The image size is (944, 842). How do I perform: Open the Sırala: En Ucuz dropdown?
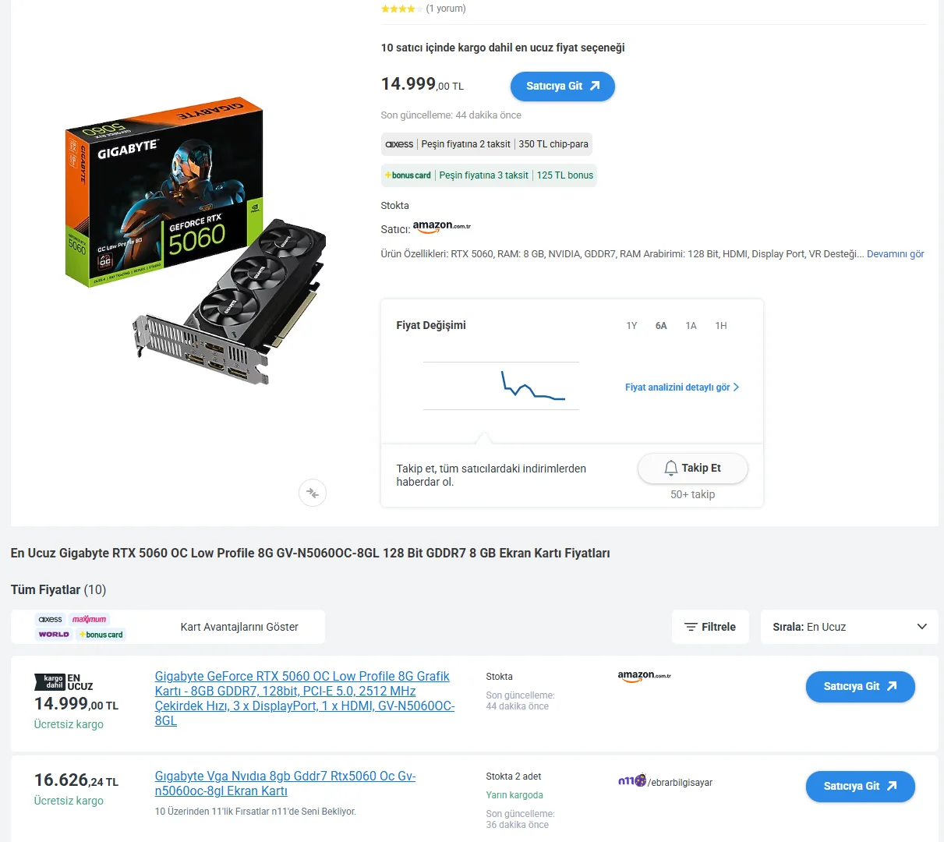coord(849,627)
